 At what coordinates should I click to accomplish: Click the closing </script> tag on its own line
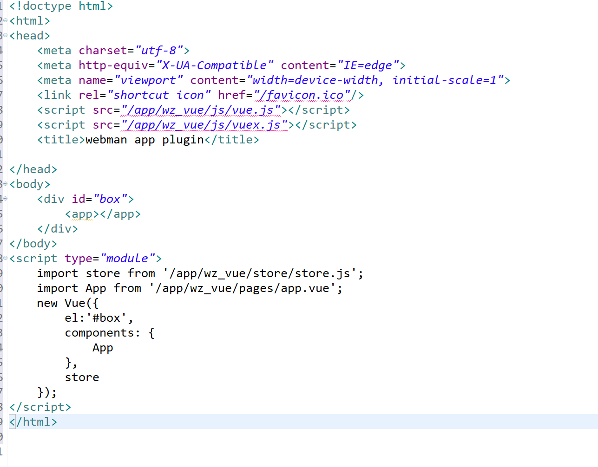[40, 407]
